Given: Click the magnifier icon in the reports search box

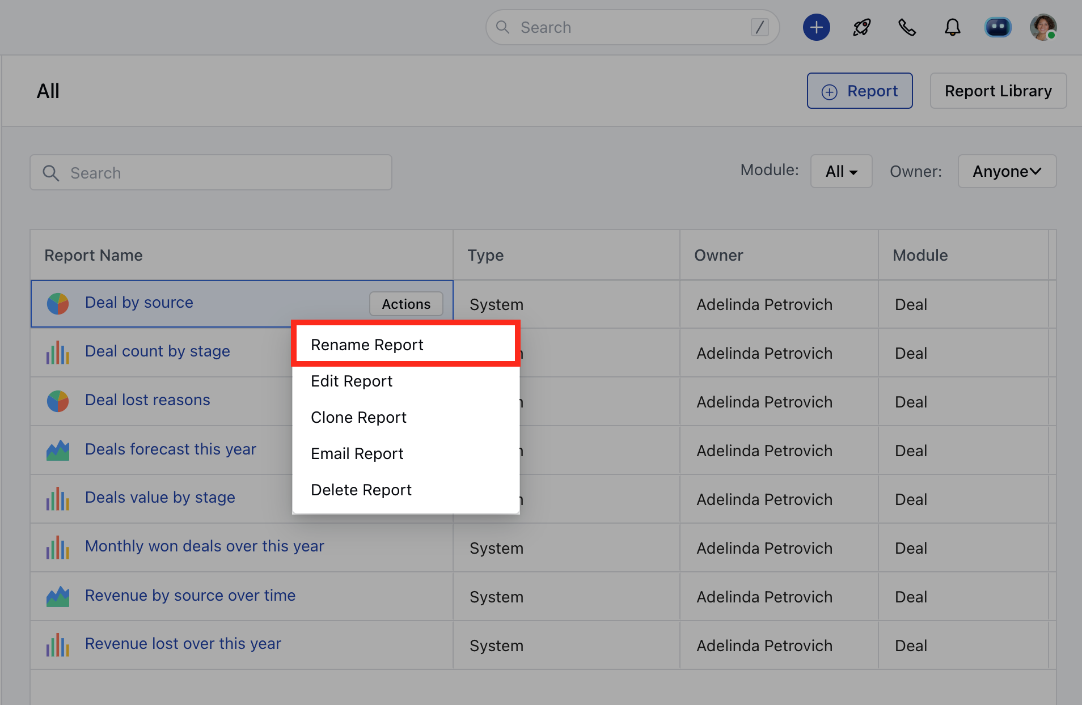Looking at the screenshot, I should tap(51, 173).
